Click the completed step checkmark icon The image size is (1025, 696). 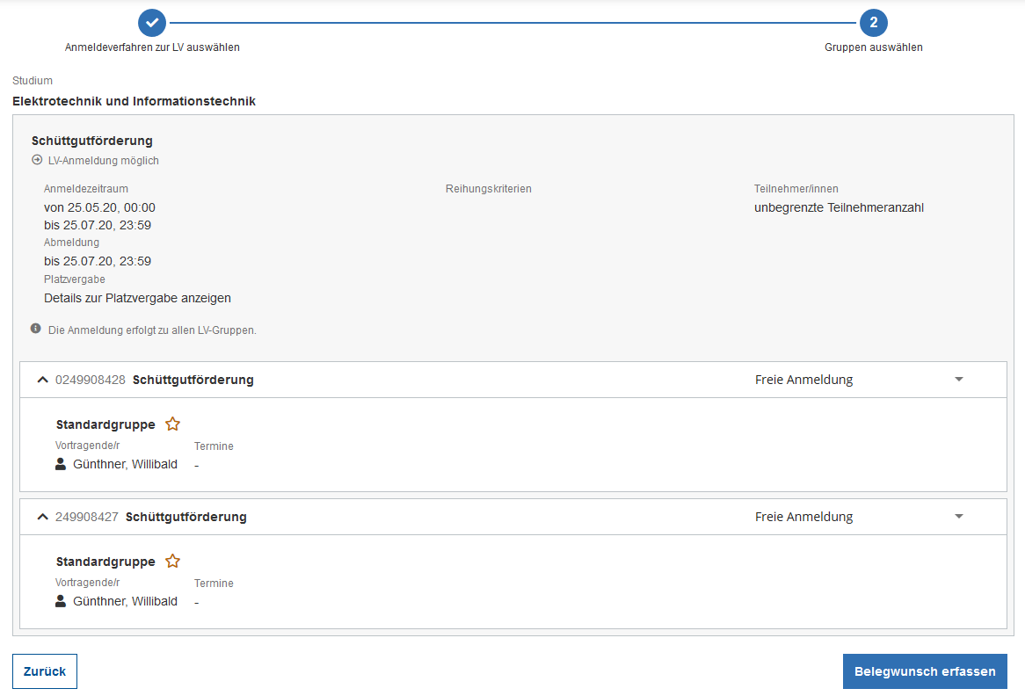(x=152, y=22)
